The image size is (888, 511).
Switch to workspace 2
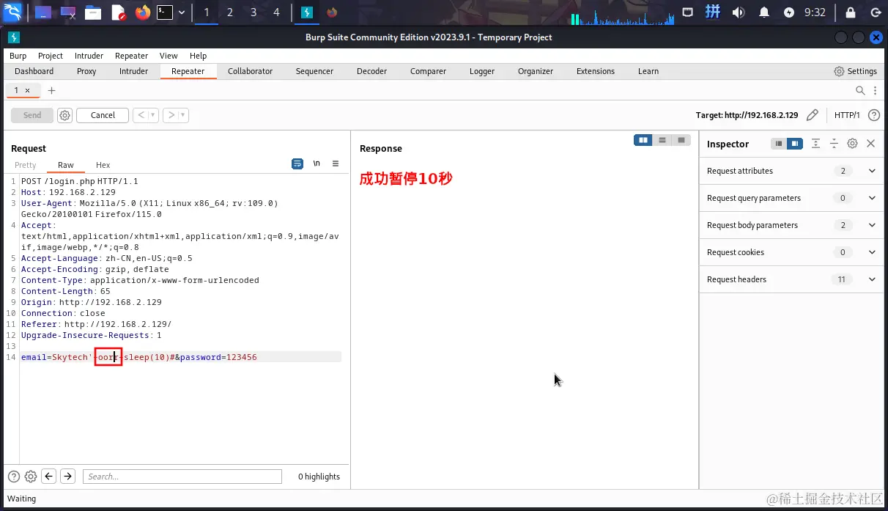(x=229, y=12)
